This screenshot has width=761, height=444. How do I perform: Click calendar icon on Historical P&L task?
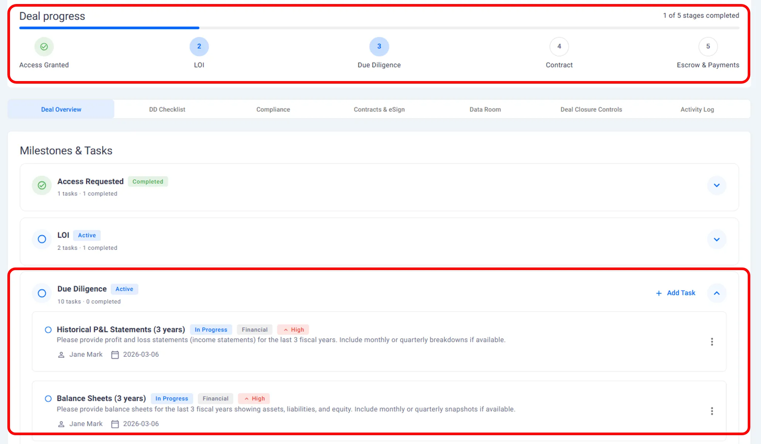115,354
